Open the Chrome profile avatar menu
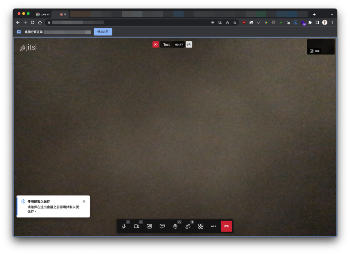The image size is (350, 254). [x=325, y=23]
